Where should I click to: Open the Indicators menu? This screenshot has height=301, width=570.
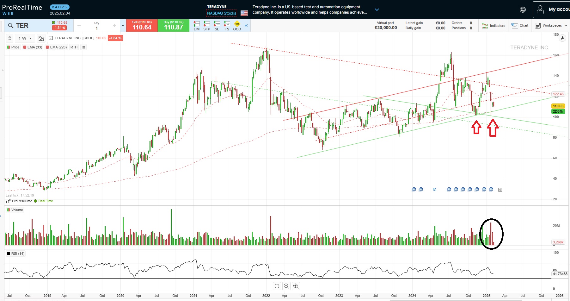493,26
